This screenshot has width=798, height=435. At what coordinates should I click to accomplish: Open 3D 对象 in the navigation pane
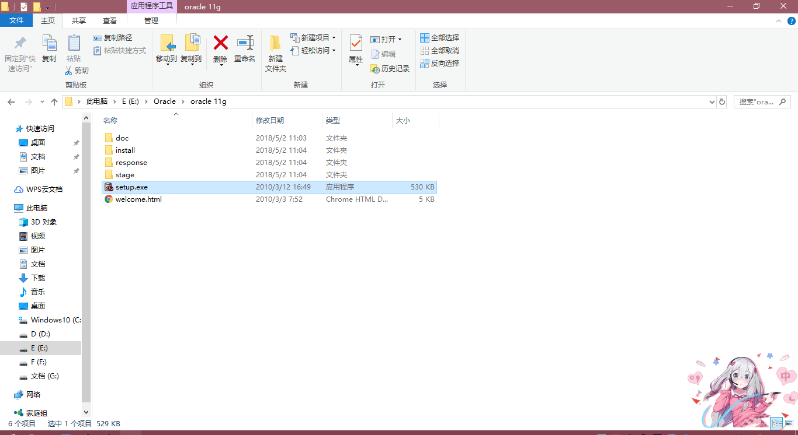37,222
